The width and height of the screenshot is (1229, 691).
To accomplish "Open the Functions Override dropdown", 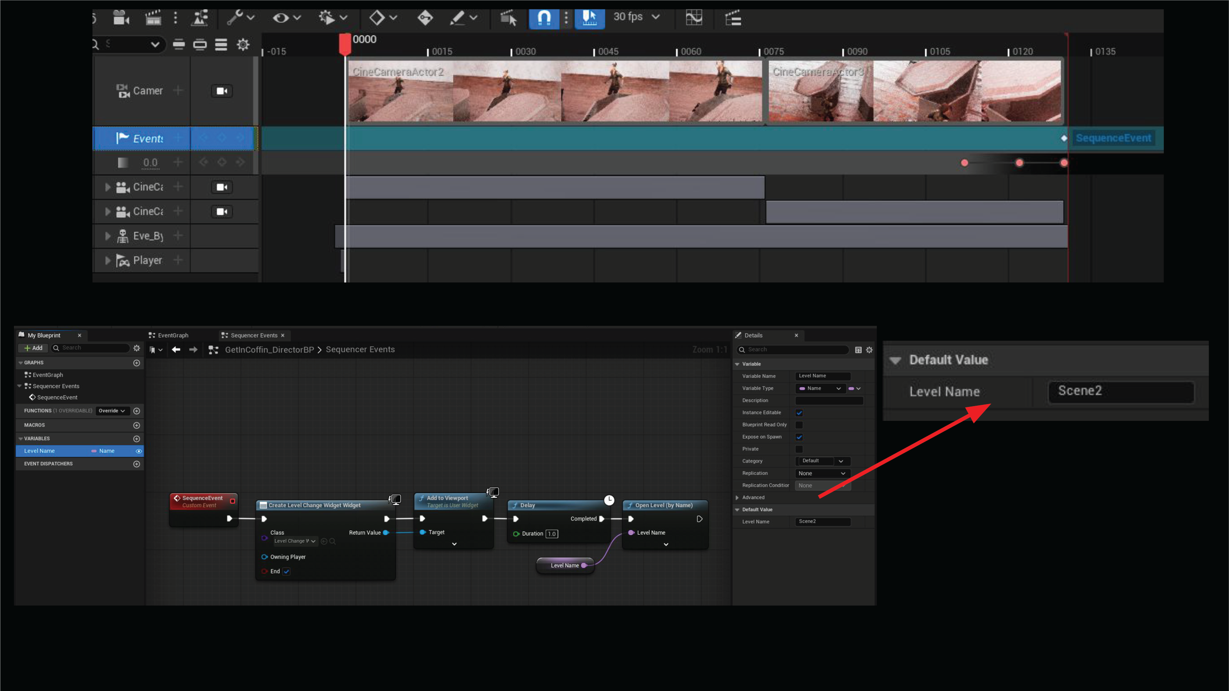I will point(112,411).
